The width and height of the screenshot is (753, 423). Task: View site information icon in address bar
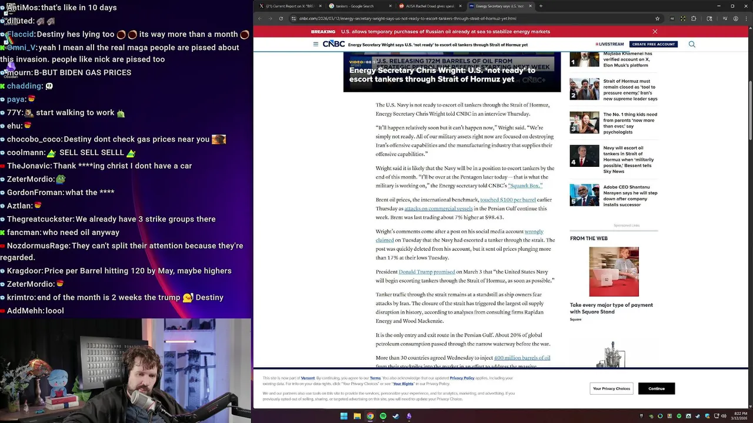point(294,18)
